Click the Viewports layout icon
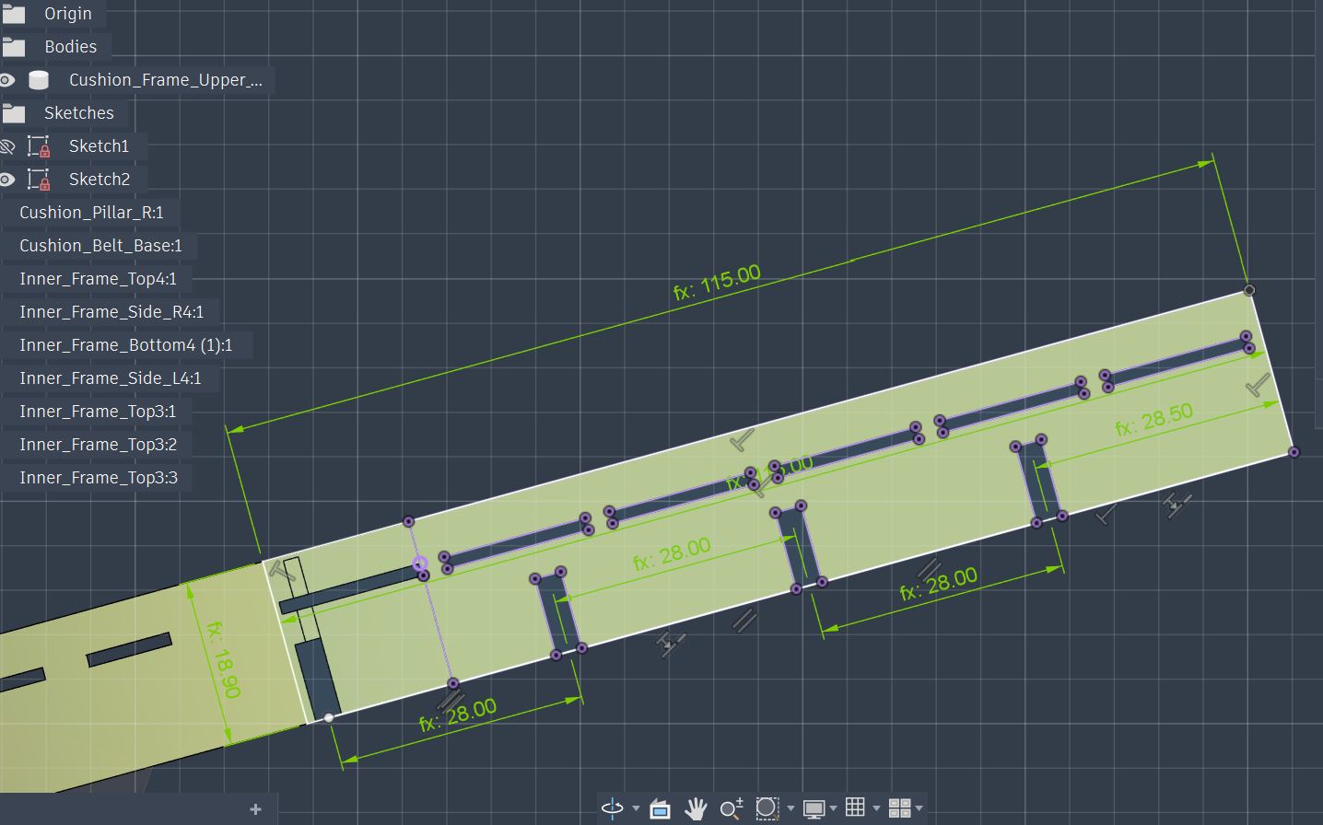 899,808
